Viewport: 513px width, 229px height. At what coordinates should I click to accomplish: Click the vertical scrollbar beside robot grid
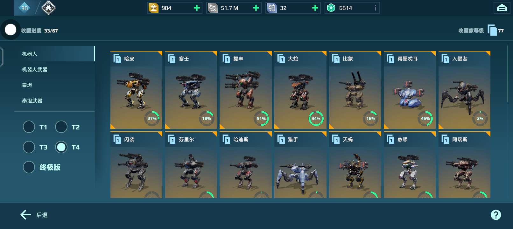pos(508,74)
